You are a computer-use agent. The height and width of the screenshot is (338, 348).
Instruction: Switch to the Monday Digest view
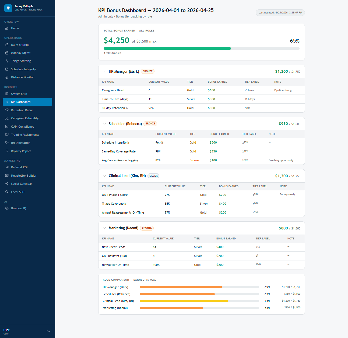20,53
